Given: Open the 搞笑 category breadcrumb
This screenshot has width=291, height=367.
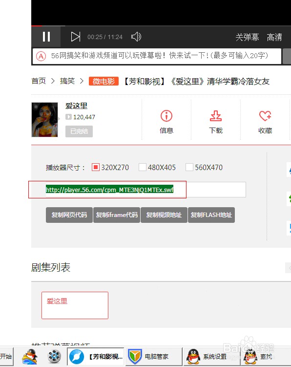Looking at the screenshot, I should (67, 81).
